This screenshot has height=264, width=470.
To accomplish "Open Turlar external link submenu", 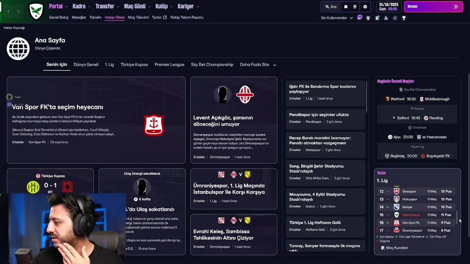I will [x=159, y=17].
